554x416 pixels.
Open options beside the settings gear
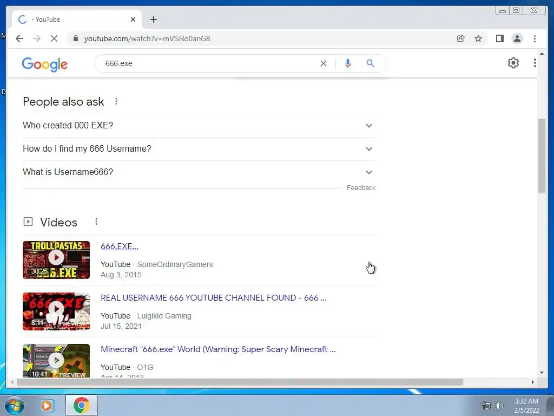click(x=535, y=63)
